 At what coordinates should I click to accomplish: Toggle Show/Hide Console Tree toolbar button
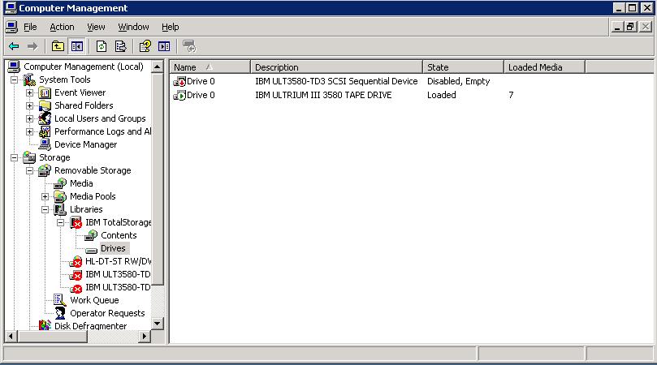pyautogui.click(x=77, y=47)
